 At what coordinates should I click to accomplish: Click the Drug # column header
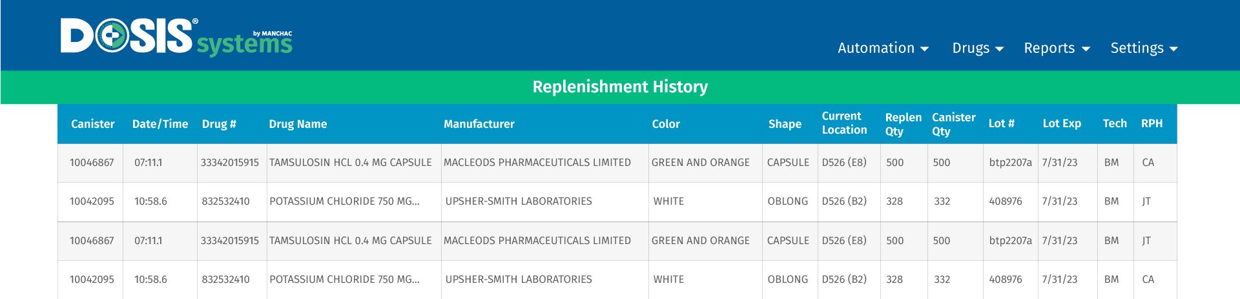[219, 124]
